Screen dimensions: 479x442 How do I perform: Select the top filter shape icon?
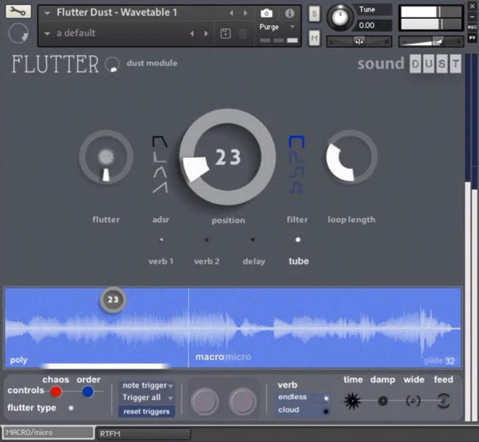pyautogui.click(x=296, y=141)
